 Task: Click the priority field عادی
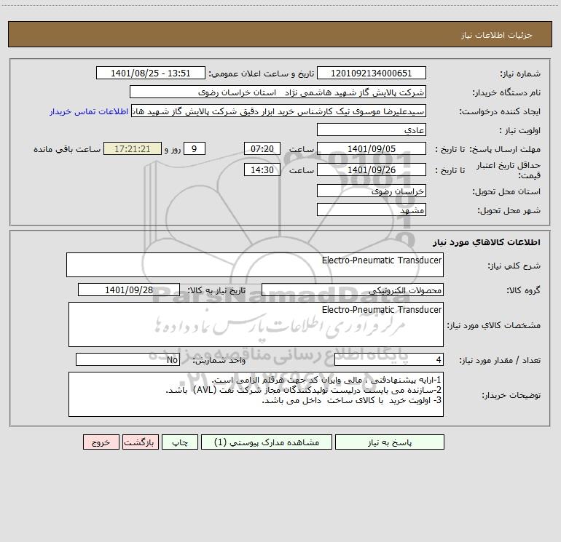[372, 129]
